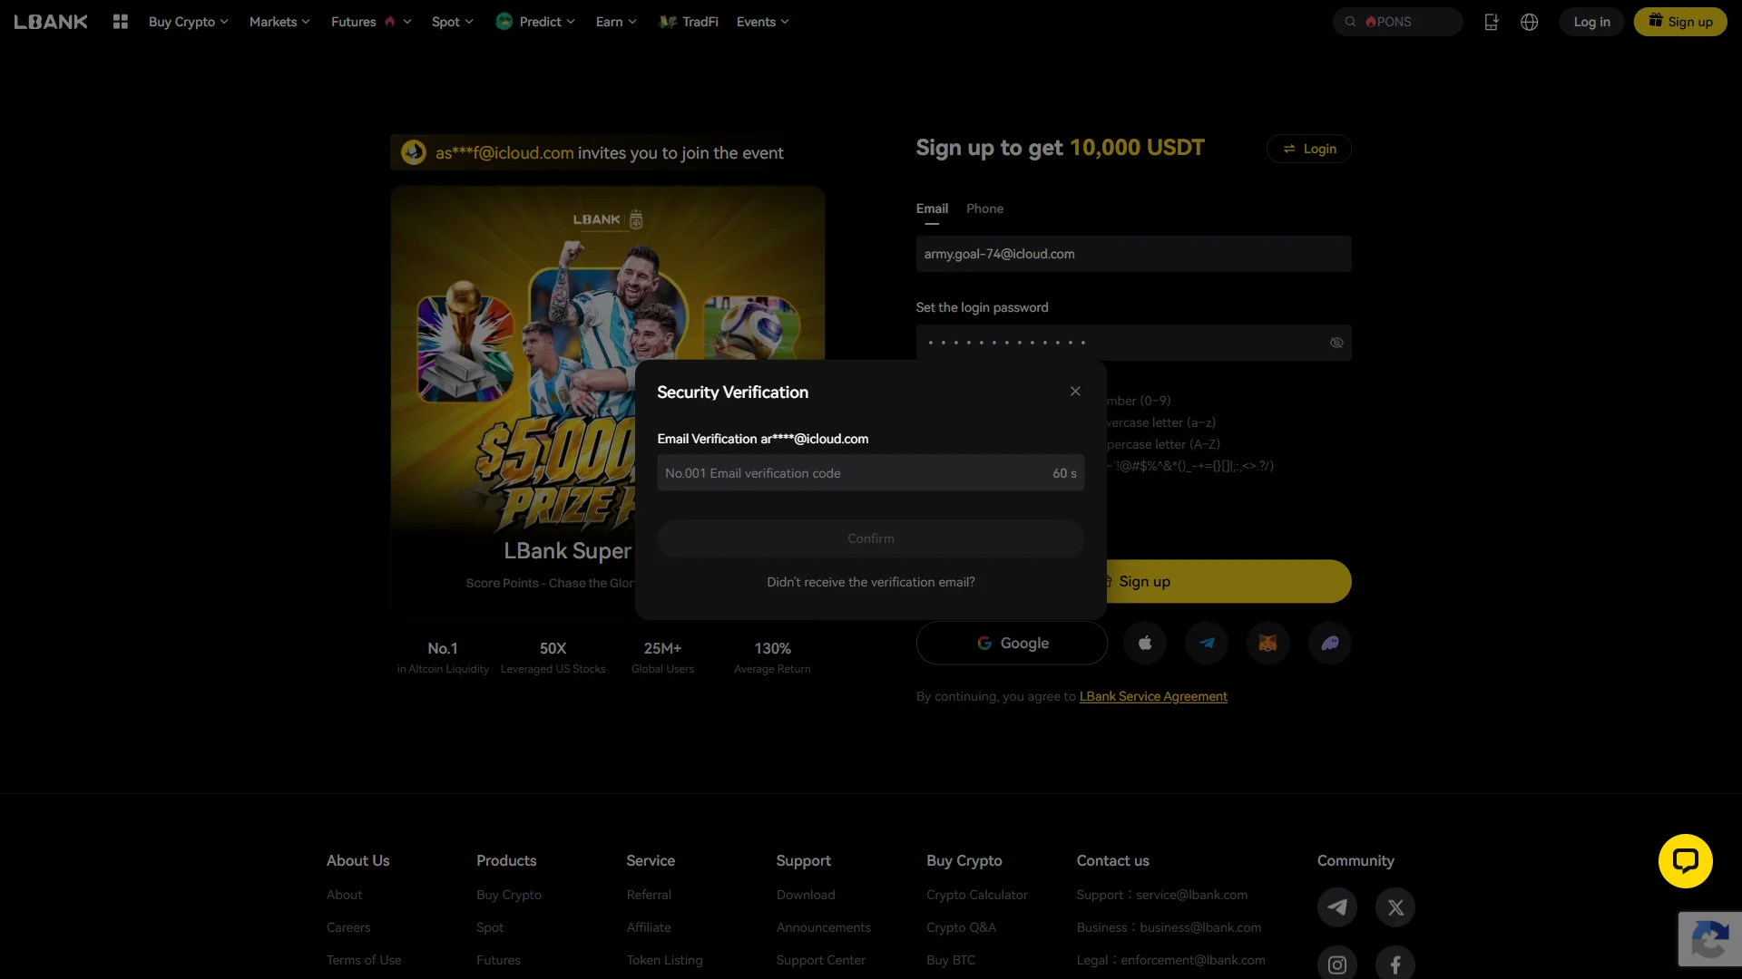This screenshot has height=979, width=1742.
Task: Sign up with Apple icon
Action: pos(1145,643)
